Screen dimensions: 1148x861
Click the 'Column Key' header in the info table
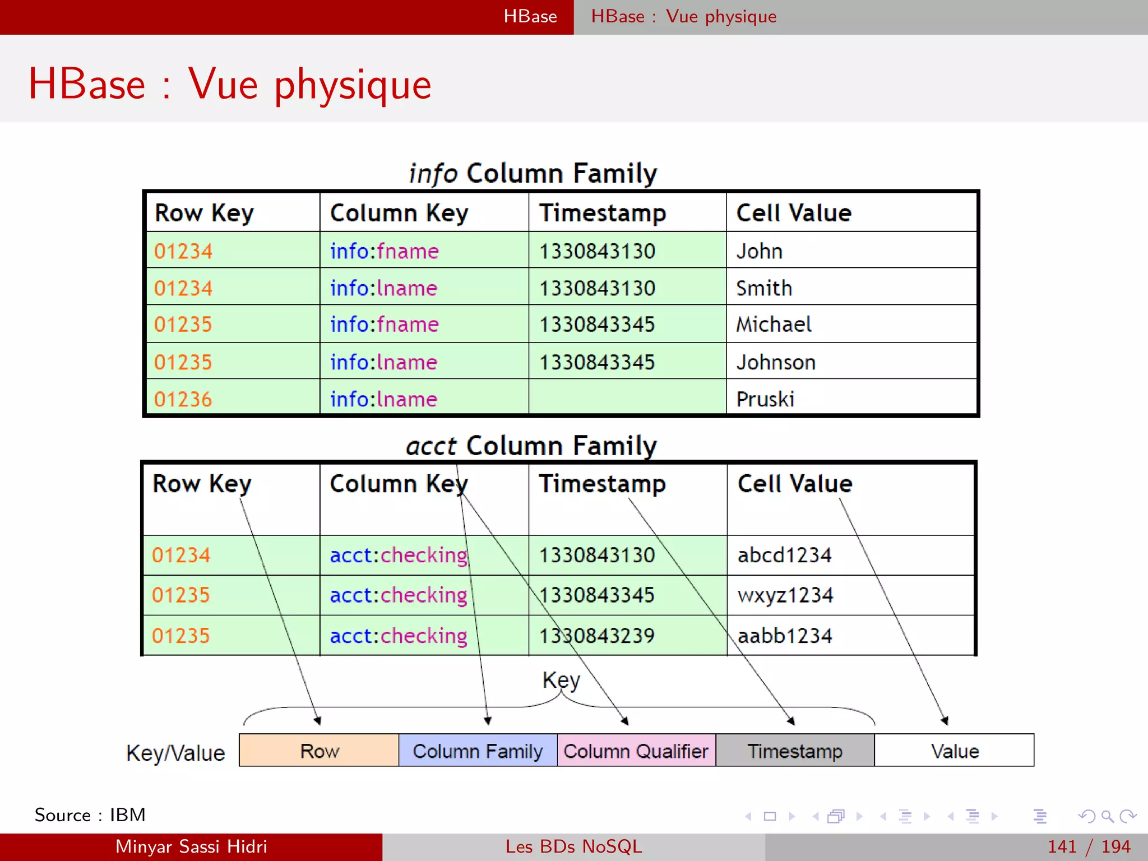(399, 214)
